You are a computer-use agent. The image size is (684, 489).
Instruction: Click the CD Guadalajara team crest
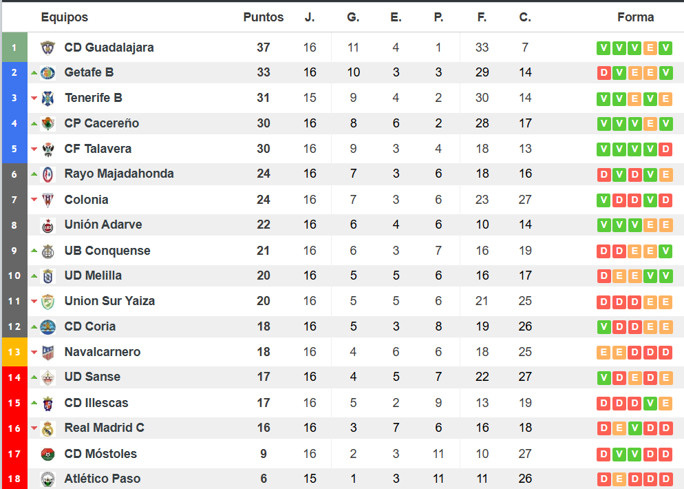[47, 48]
